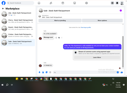Image resolution: width=127 pixels, height=93 pixels.
Task: Open the Facebook logo home link
Action: tap(4, 3)
